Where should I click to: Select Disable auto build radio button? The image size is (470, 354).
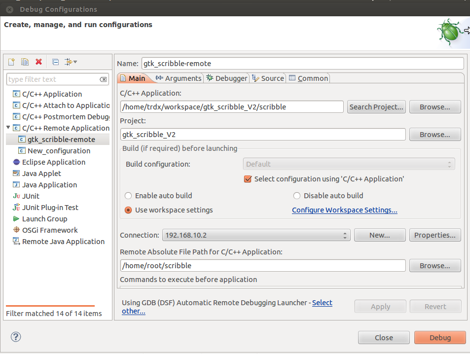click(x=297, y=196)
